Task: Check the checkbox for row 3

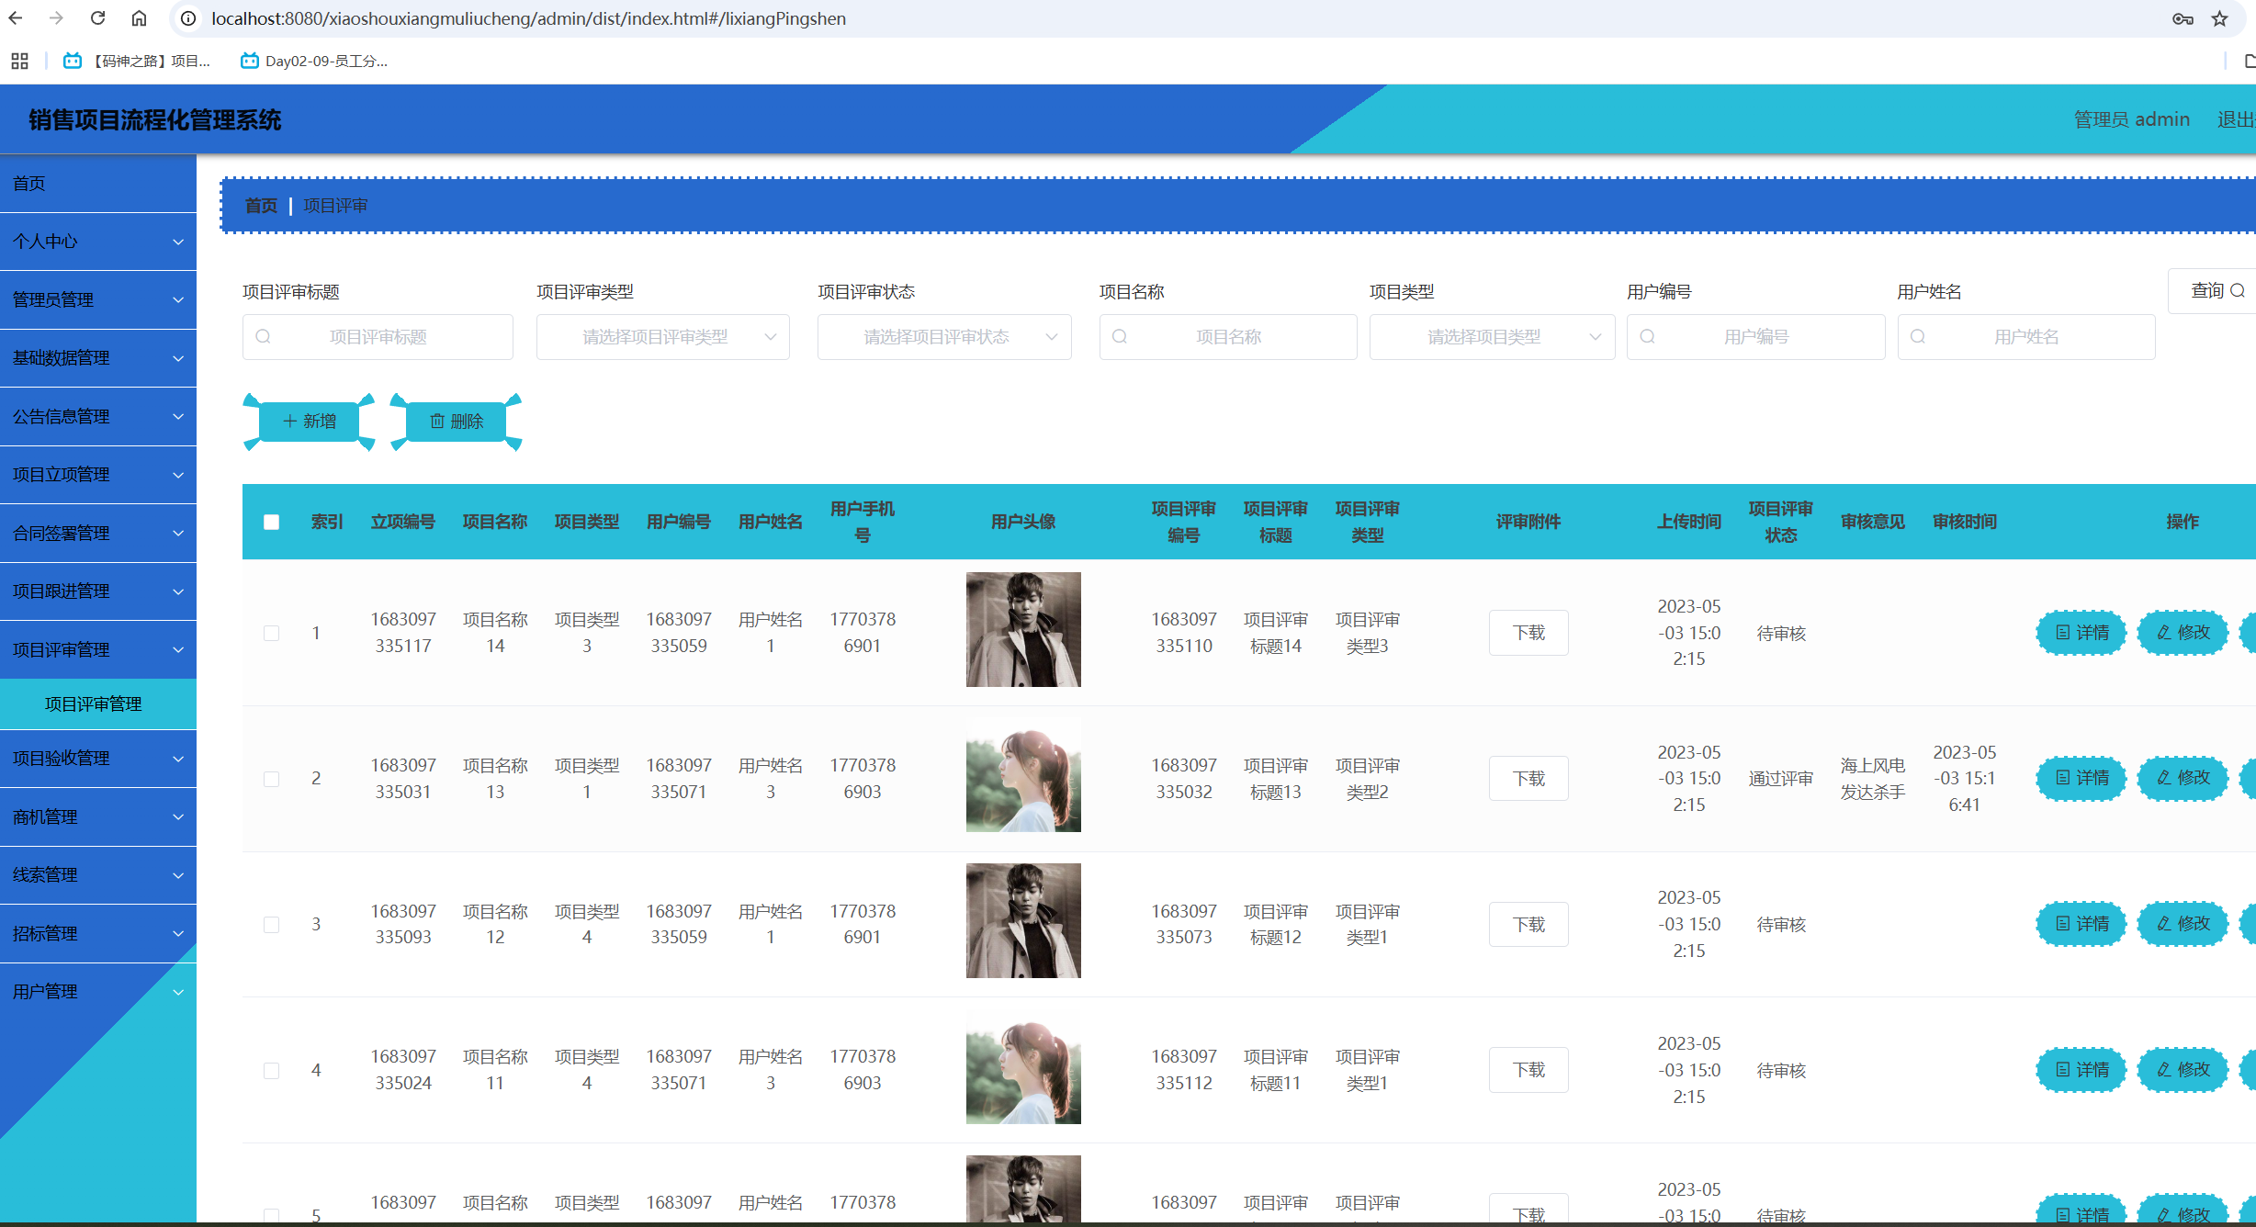Action: (271, 924)
